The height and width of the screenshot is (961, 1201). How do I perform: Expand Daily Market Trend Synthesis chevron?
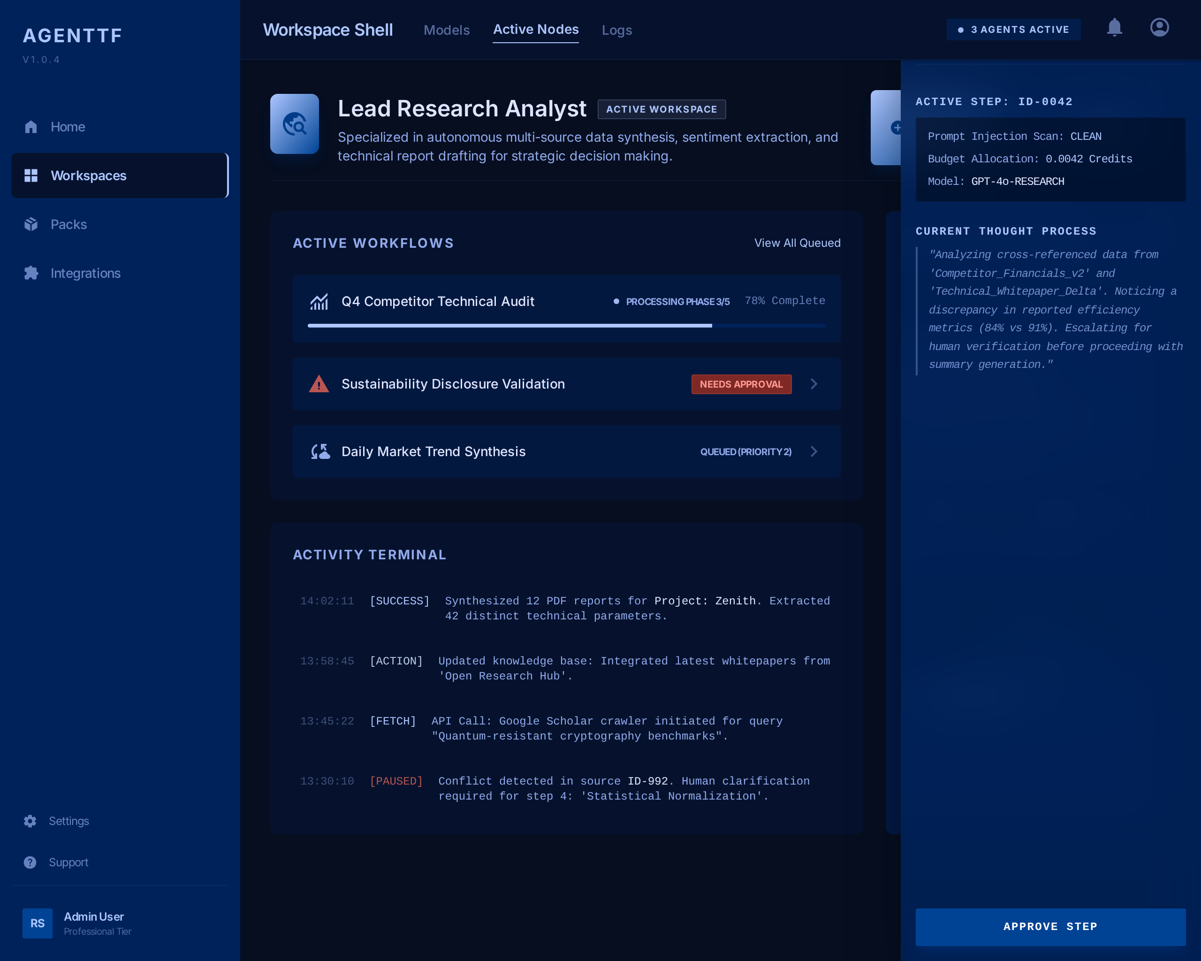(814, 451)
